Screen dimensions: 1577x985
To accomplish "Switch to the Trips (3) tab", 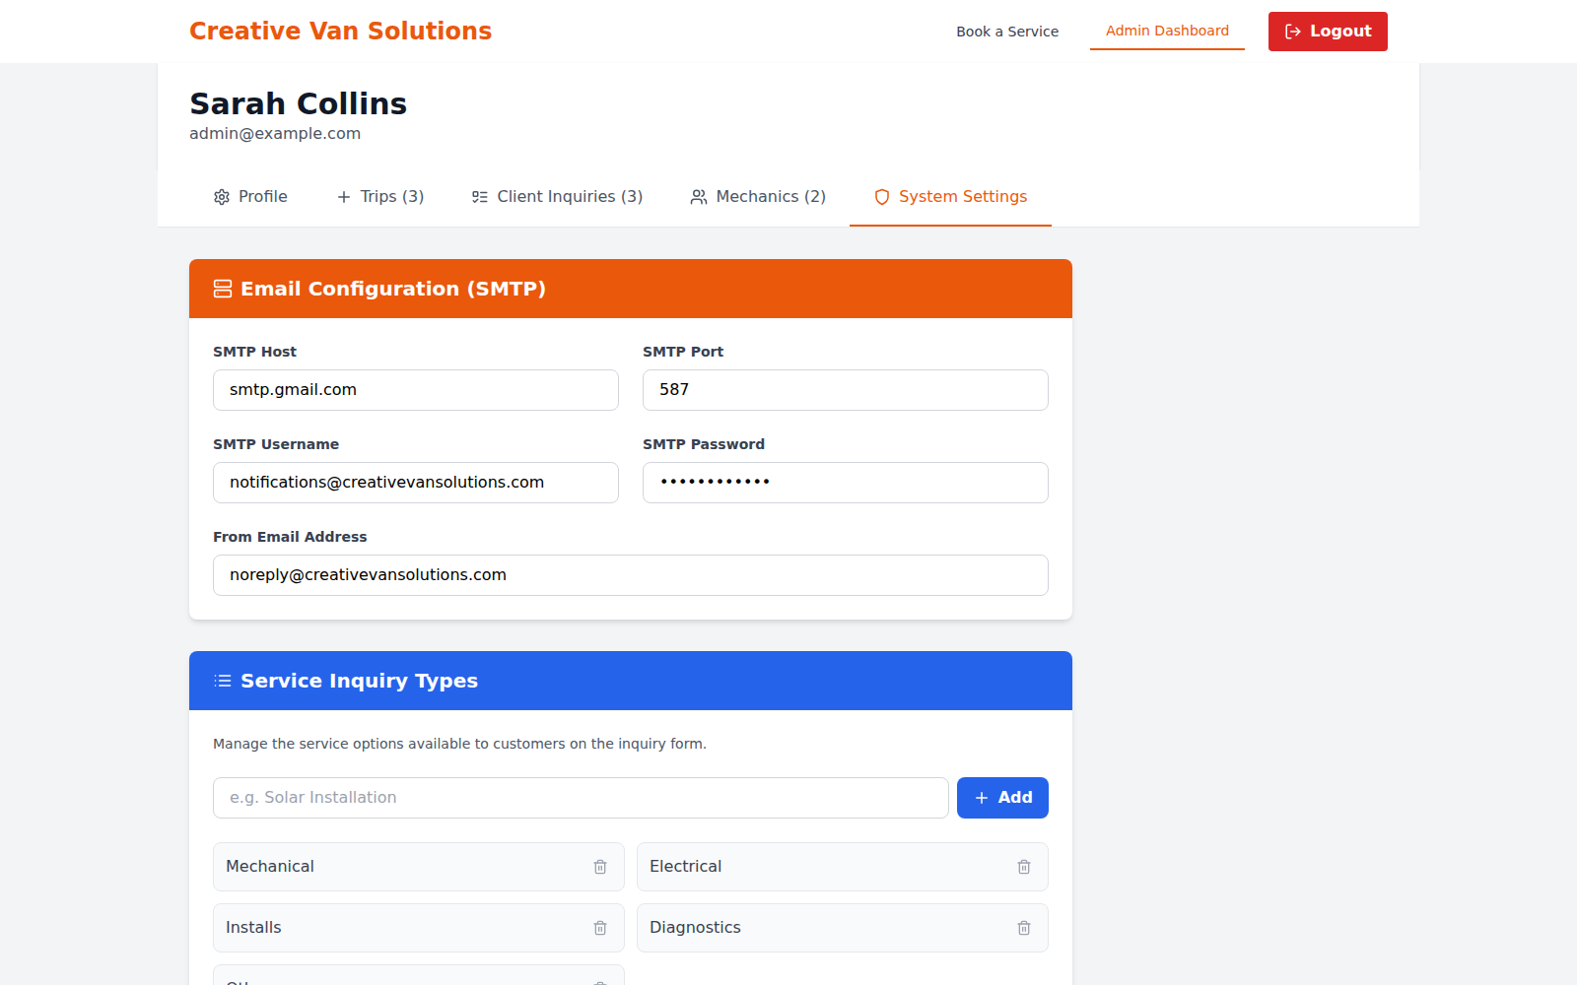I will [x=380, y=197].
